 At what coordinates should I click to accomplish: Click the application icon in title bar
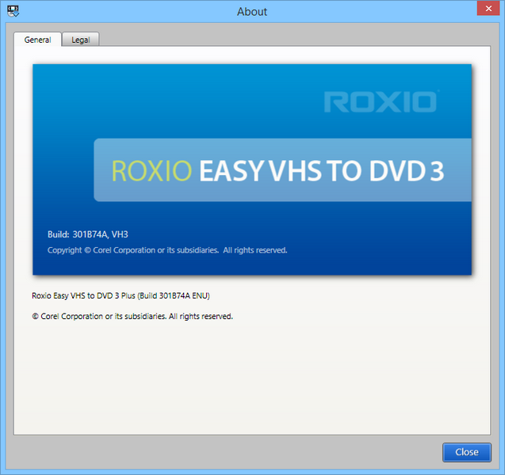[x=13, y=11]
